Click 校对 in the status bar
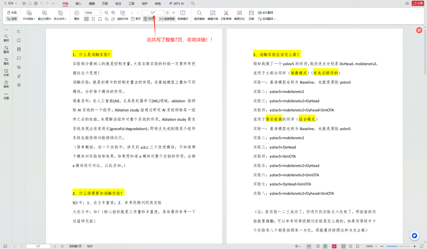This screenshot has width=427, height=249. 90,246
